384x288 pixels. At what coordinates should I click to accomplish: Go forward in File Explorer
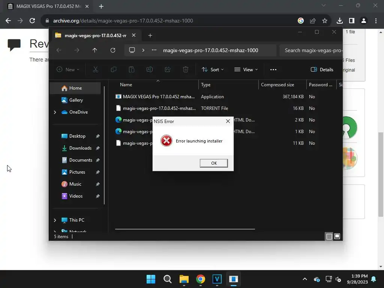pyautogui.click(x=77, y=50)
